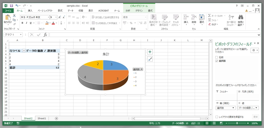Open the ファイル tab

click(x=8, y=11)
